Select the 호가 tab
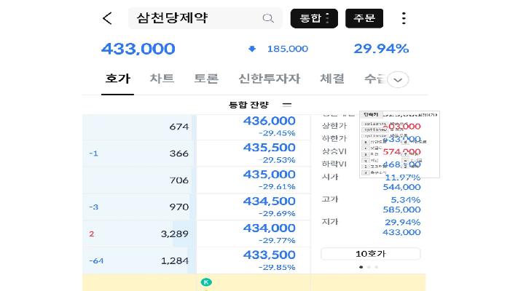The width and height of the screenshot is (510, 291). pos(117,79)
